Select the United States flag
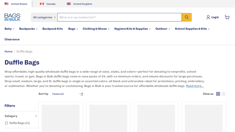Viewport: 235px width, 132px height. coord(6,4)
